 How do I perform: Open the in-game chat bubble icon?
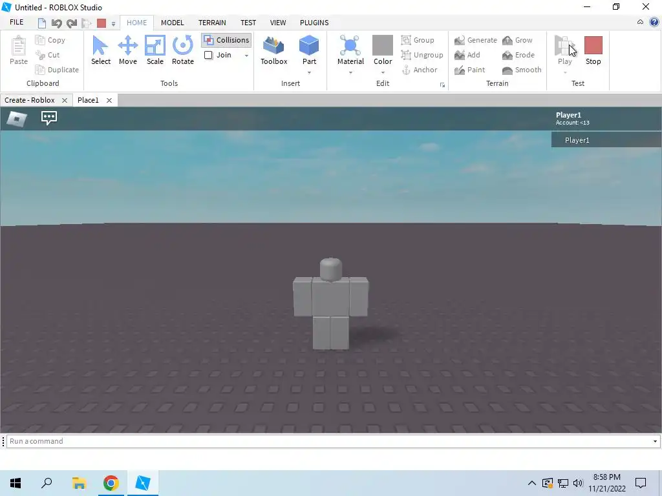point(49,118)
